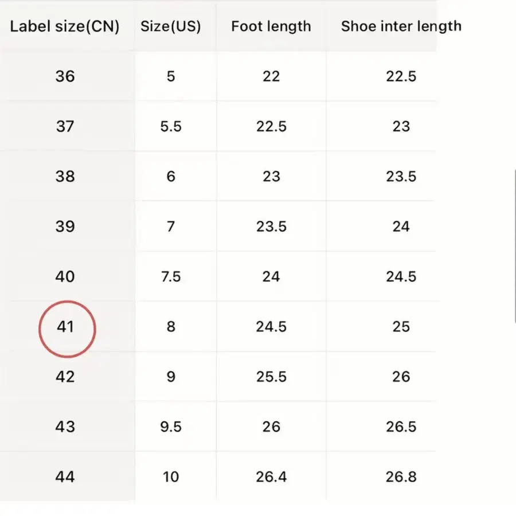516x516 pixels.
Task: Click US size 5.5 cell
Action: [170, 126]
